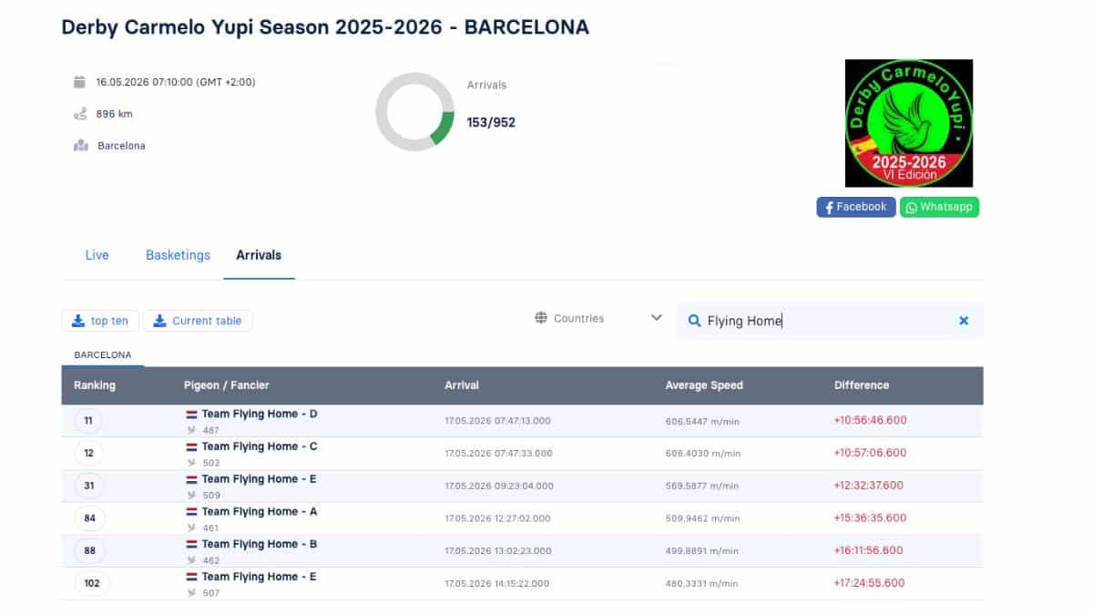Share via the Facebook button

click(x=856, y=207)
